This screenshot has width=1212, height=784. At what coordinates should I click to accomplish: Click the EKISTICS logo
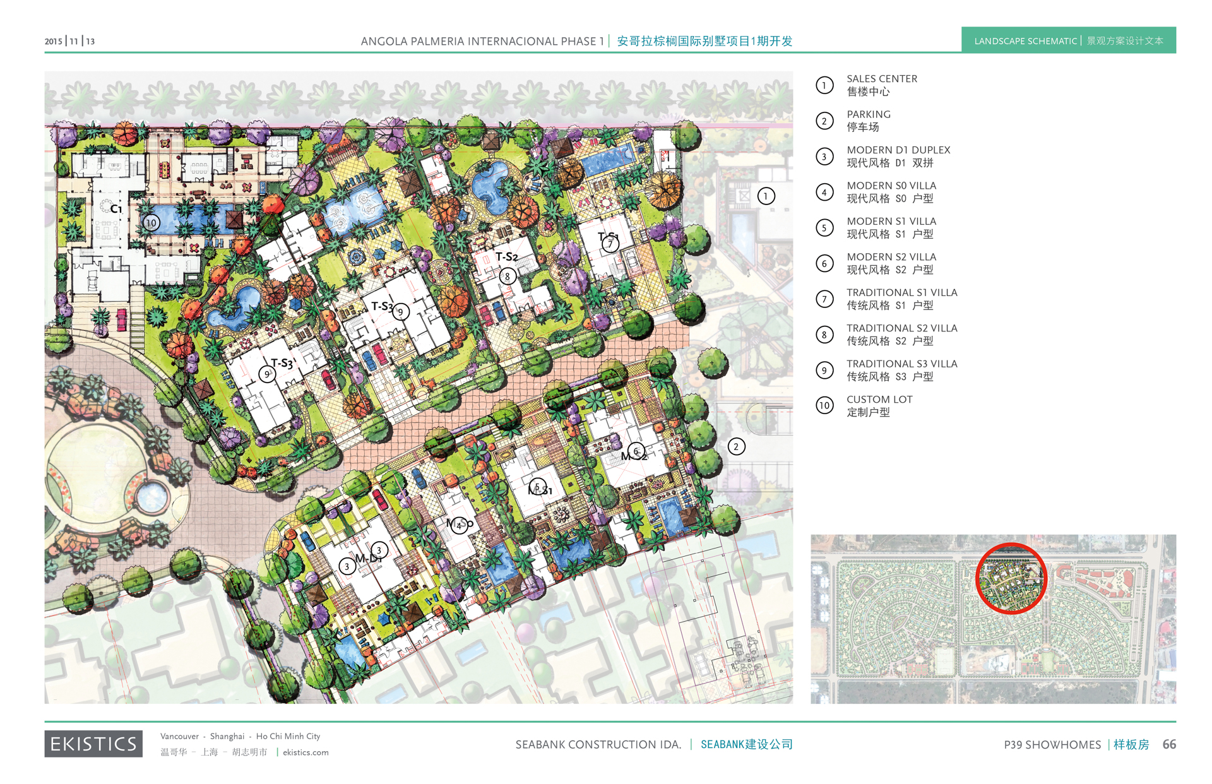point(93,744)
